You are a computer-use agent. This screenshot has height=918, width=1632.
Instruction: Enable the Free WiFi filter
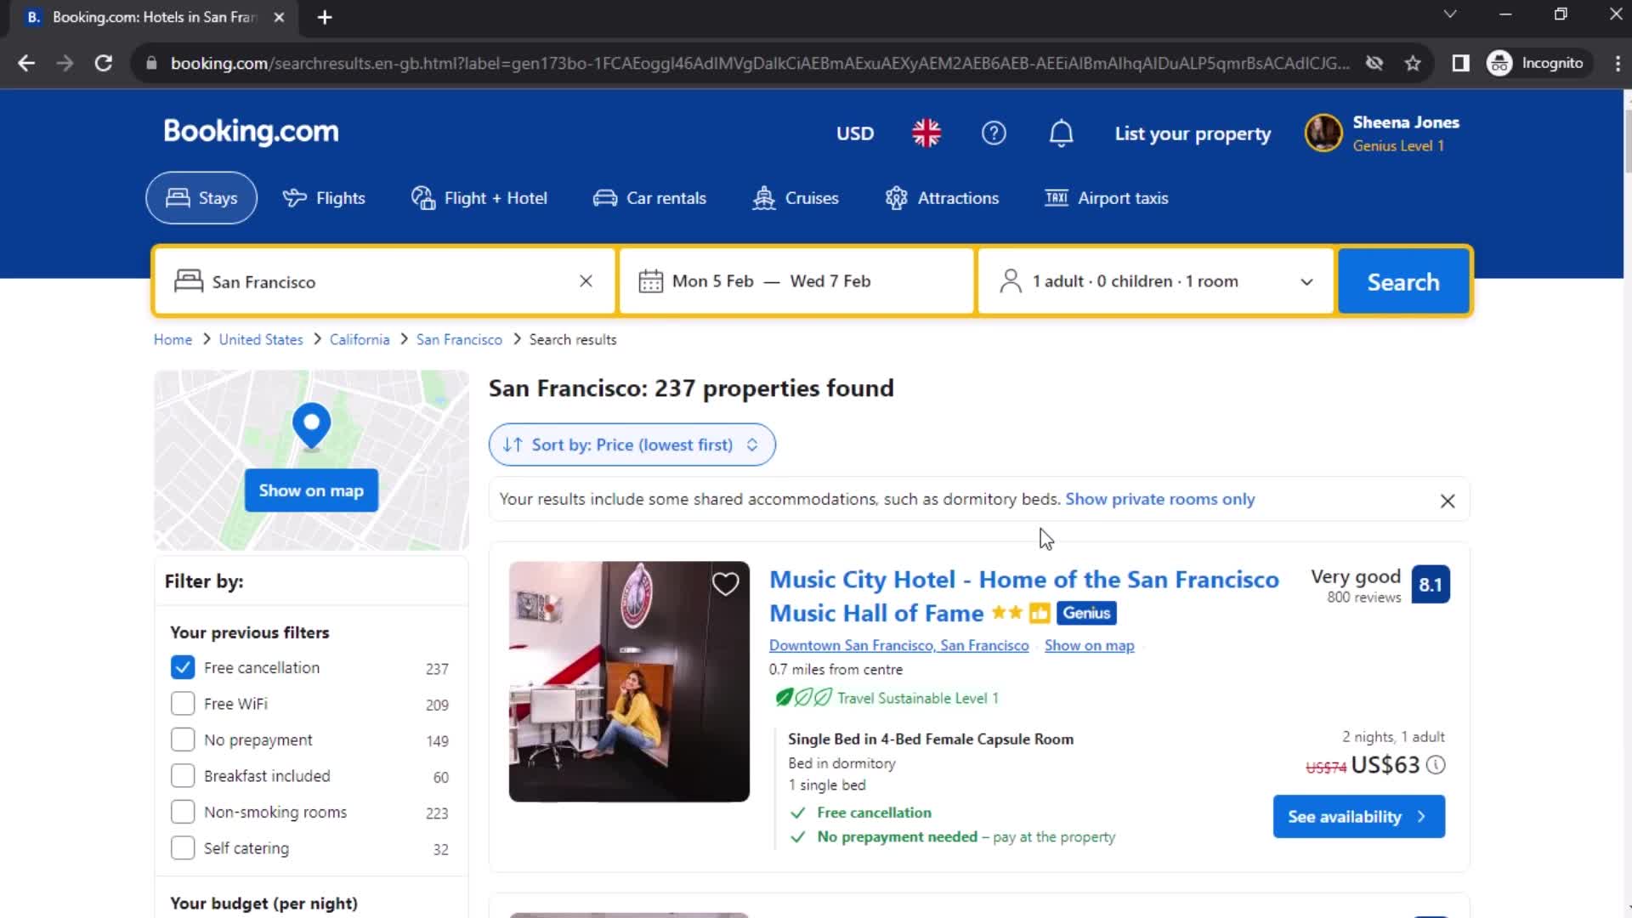point(183,704)
